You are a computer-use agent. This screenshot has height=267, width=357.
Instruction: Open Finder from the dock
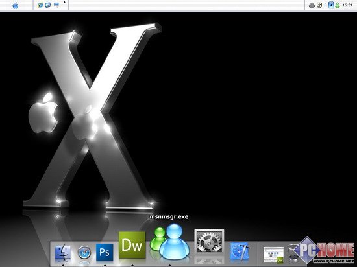click(62, 252)
